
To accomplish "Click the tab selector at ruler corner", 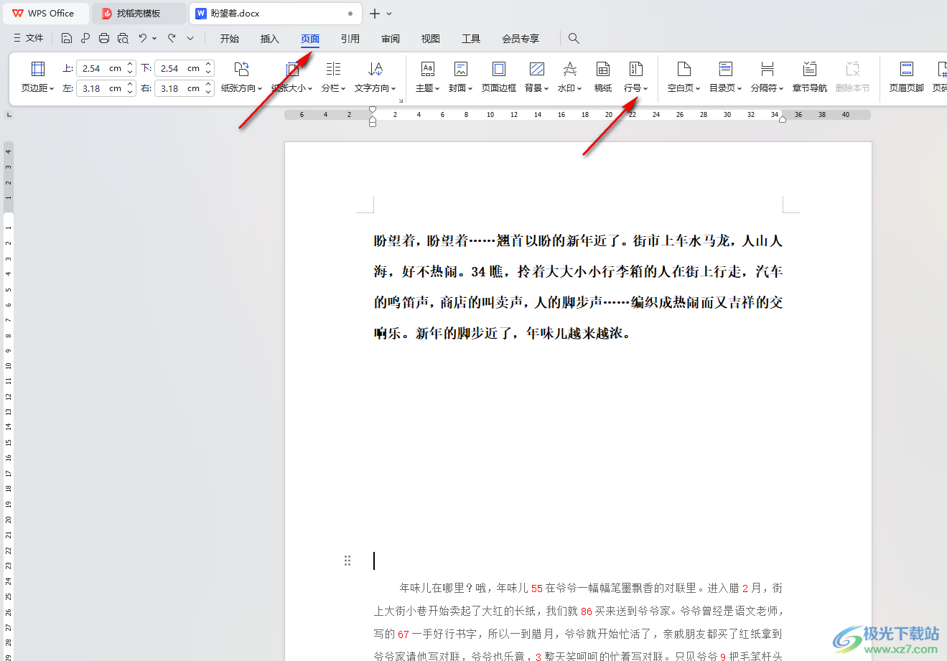I will click(9, 114).
